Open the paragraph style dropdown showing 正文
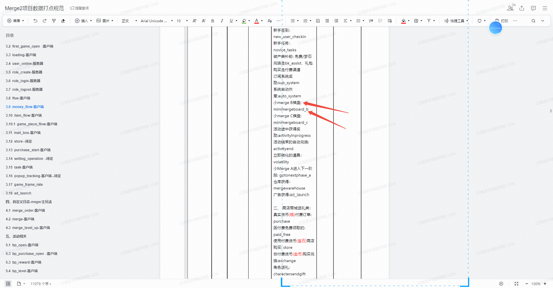 click(128, 21)
